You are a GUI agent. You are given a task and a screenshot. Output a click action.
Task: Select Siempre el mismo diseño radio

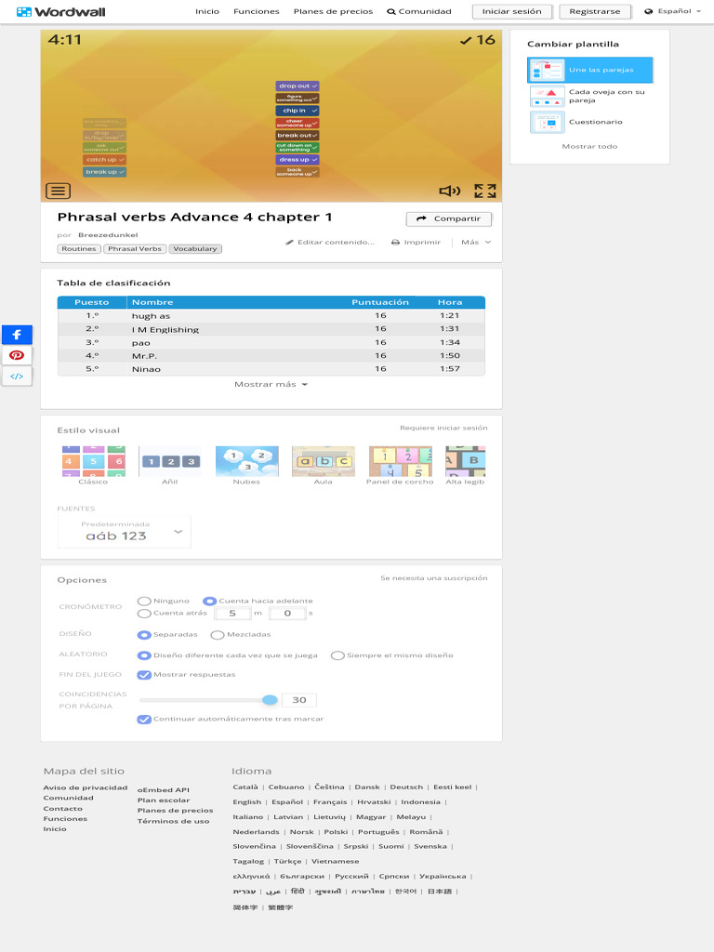pos(337,655)
